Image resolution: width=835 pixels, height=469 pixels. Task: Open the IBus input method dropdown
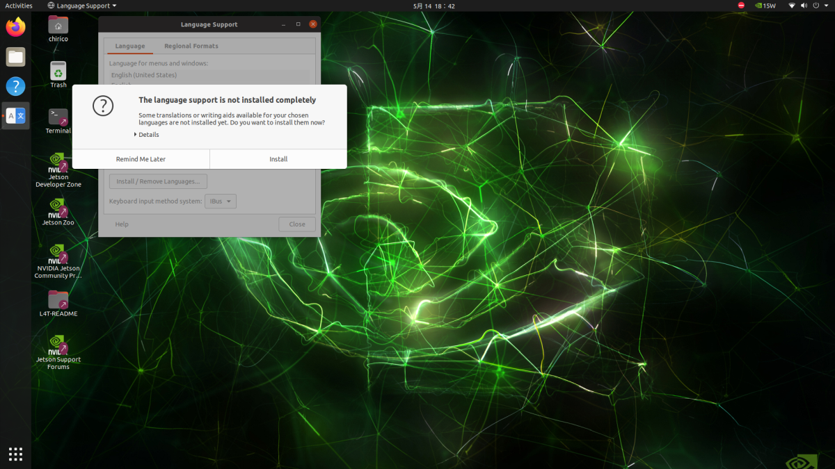[220, 201]
